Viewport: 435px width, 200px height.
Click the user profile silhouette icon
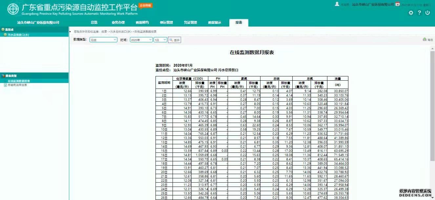point(337,4)
